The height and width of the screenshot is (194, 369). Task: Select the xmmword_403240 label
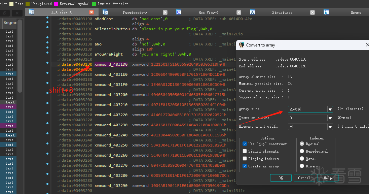(111, 135)
